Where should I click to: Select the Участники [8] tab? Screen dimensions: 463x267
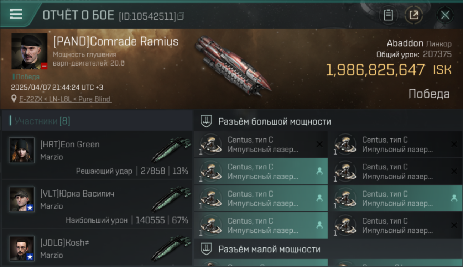40,121
